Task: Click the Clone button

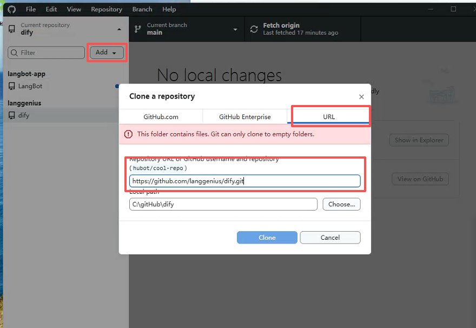Action: coord(267,238)
